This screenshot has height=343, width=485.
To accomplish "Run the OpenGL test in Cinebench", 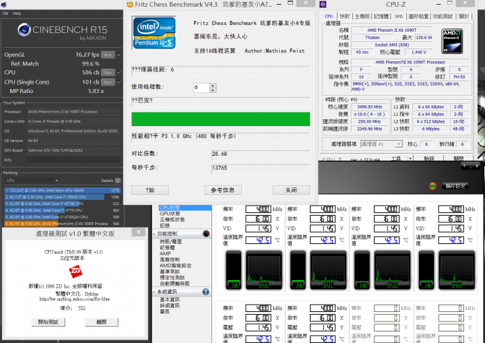I will pyautogui.click(x=108, y=55).
